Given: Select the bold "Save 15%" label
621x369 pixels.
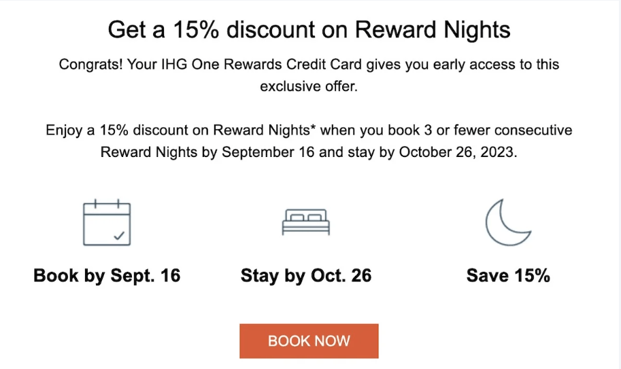Looking at the screenshot, I should click(508, 275).
